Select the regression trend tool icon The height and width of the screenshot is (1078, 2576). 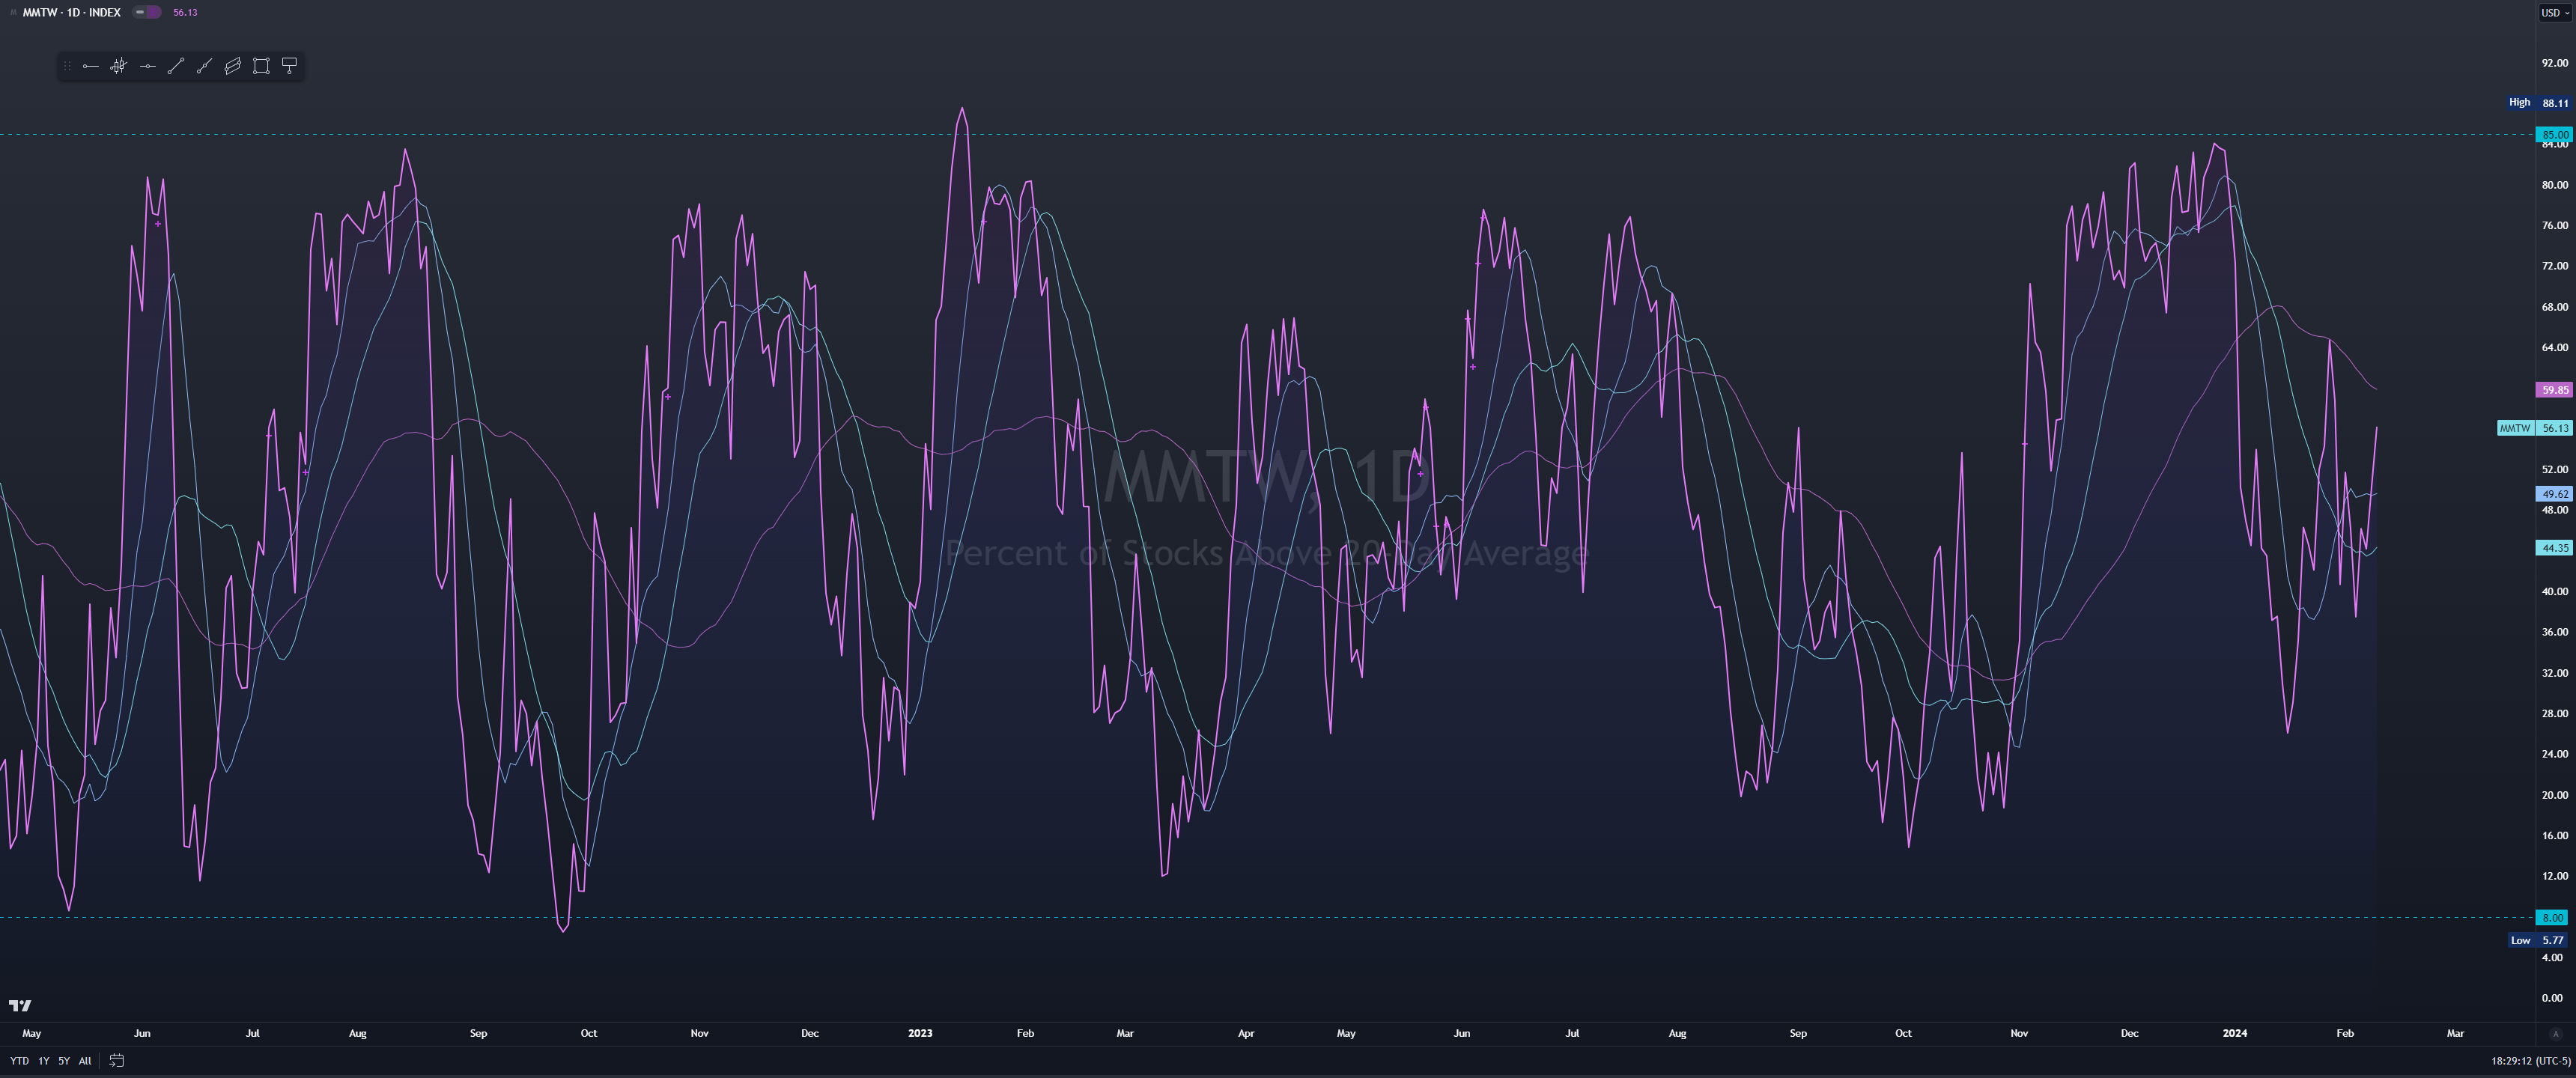pos(119,66)
